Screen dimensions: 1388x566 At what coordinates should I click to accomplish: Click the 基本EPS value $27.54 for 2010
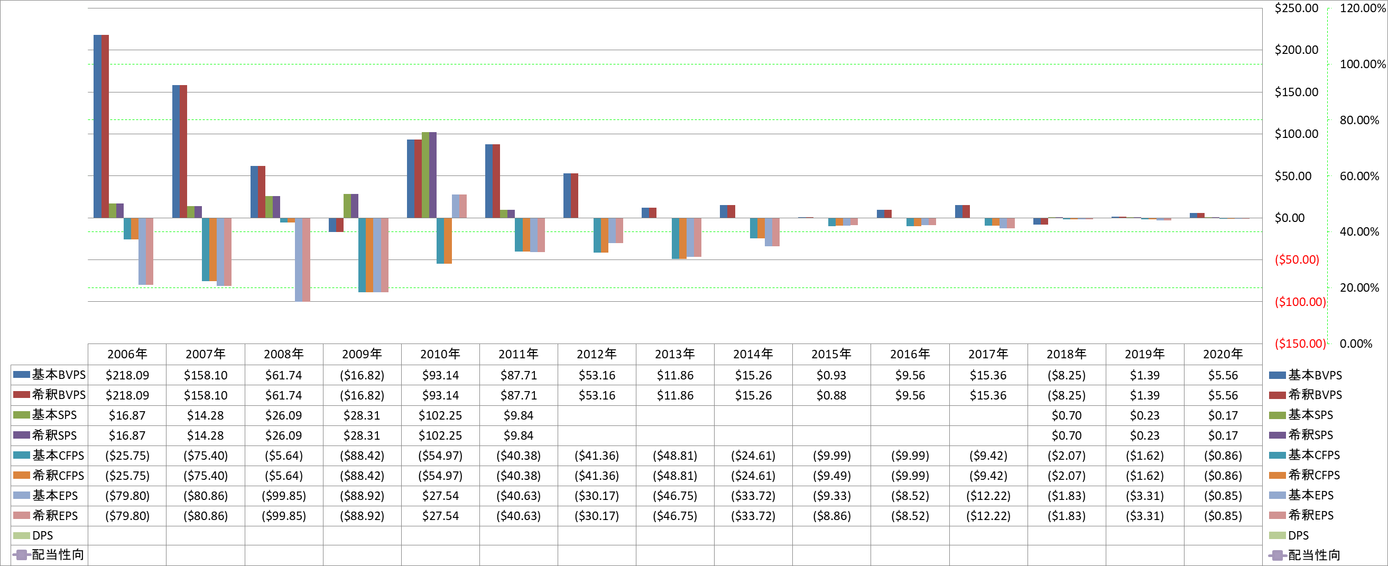[x=440, y=496]
